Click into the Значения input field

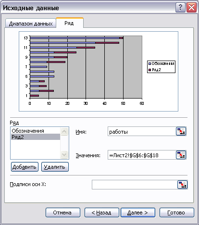142,155
